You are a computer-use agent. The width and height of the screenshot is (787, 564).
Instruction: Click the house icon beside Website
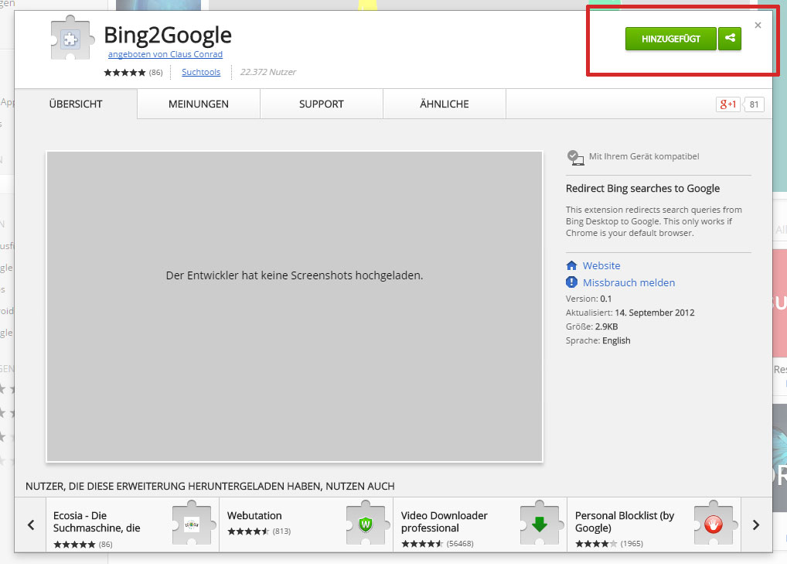pyautogui.click(x=571, y=265)
